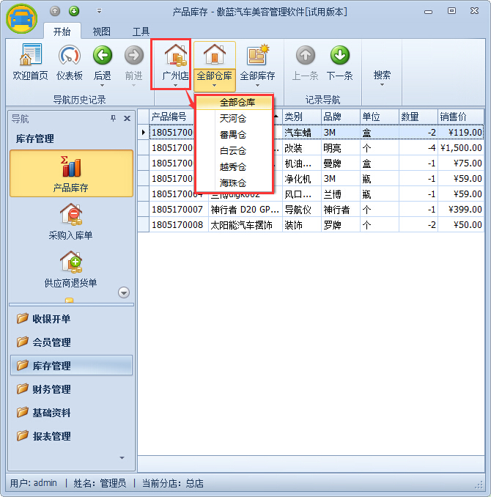The height and width of the screenshot is (497, 491).
Task: Click the 欢迎首页 home icon
Action: click(30, 56)
